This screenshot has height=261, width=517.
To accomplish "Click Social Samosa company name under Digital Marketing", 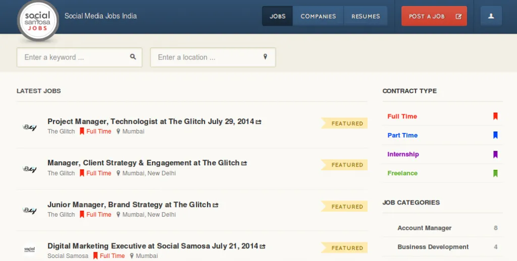I will (68, 256).
